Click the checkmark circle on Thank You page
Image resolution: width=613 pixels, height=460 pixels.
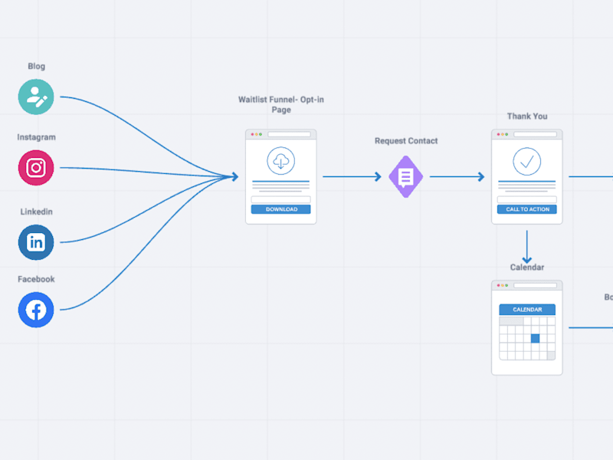[526, 161]
